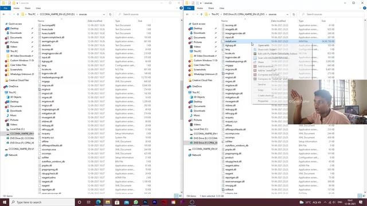Expand This PC breadcrumb chevron in left window
Viewport: 367px width, 206px height.
point(38,14)
